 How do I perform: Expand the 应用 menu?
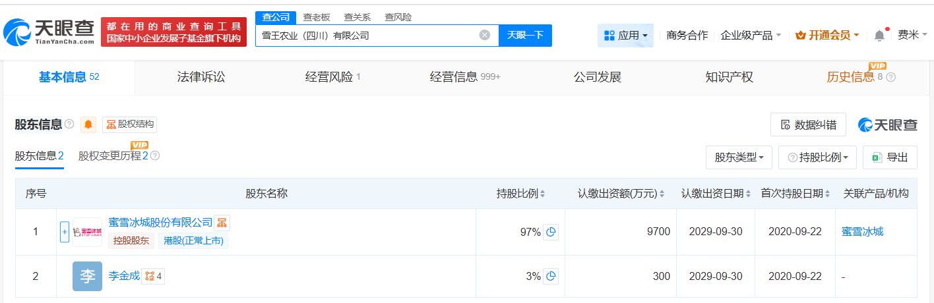(625, 36)
